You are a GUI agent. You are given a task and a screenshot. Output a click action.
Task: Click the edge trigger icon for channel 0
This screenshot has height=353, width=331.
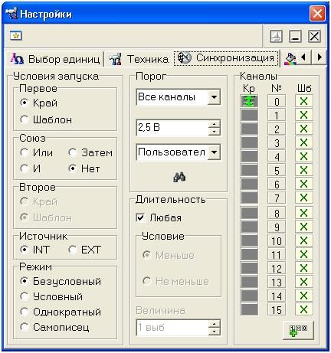point(249,101)
